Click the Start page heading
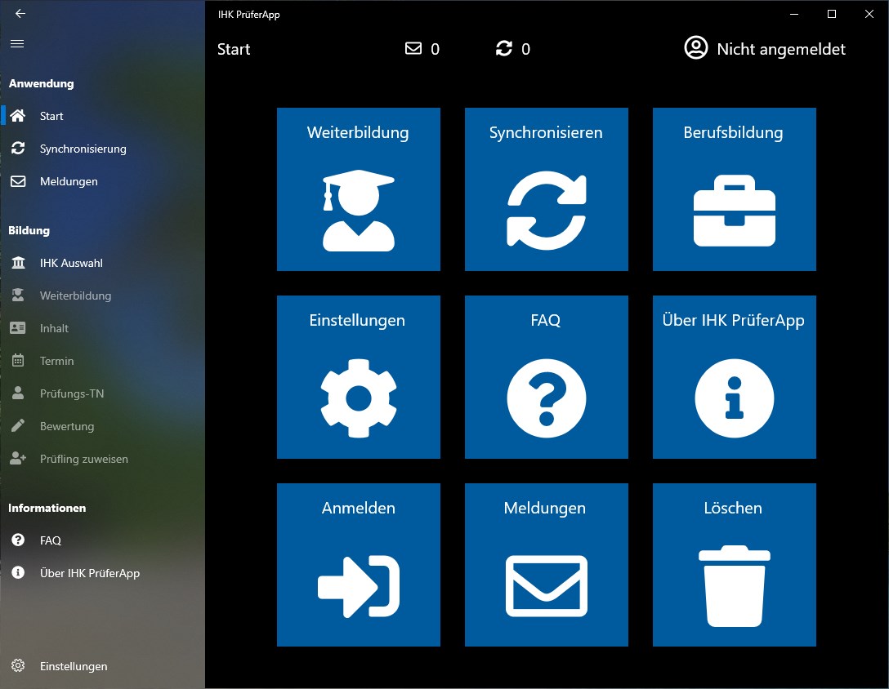The width and height of the screenshot is (889, 689). [x=234, y=49]
